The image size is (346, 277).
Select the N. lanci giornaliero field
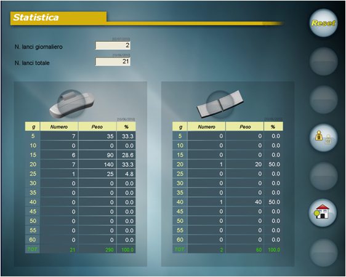[x=113, y=46]
